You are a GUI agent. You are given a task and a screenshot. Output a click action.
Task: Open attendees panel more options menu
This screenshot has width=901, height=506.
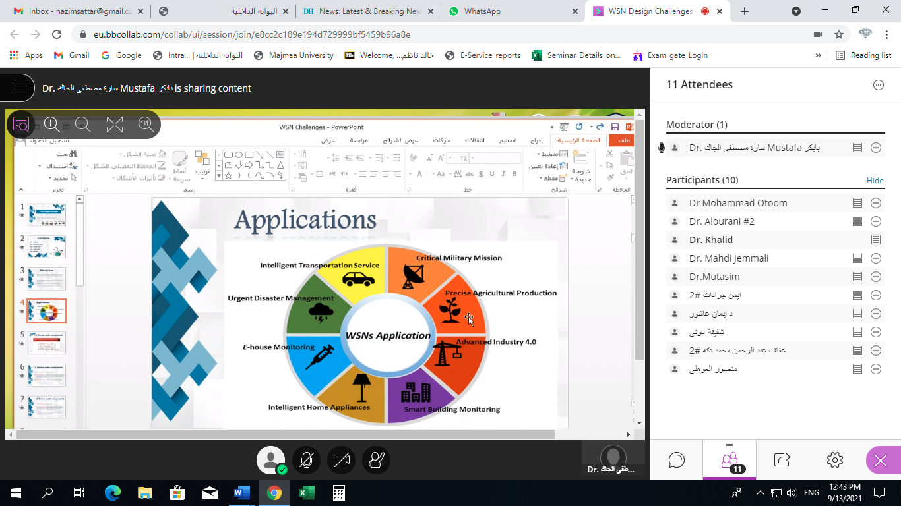pos(878,84)
